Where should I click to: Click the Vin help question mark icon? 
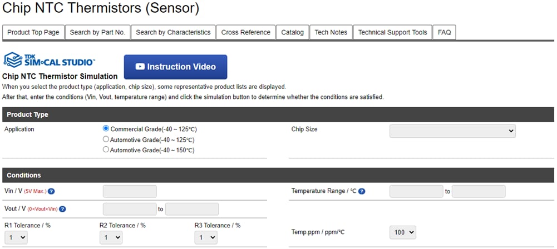click(51, 192)
